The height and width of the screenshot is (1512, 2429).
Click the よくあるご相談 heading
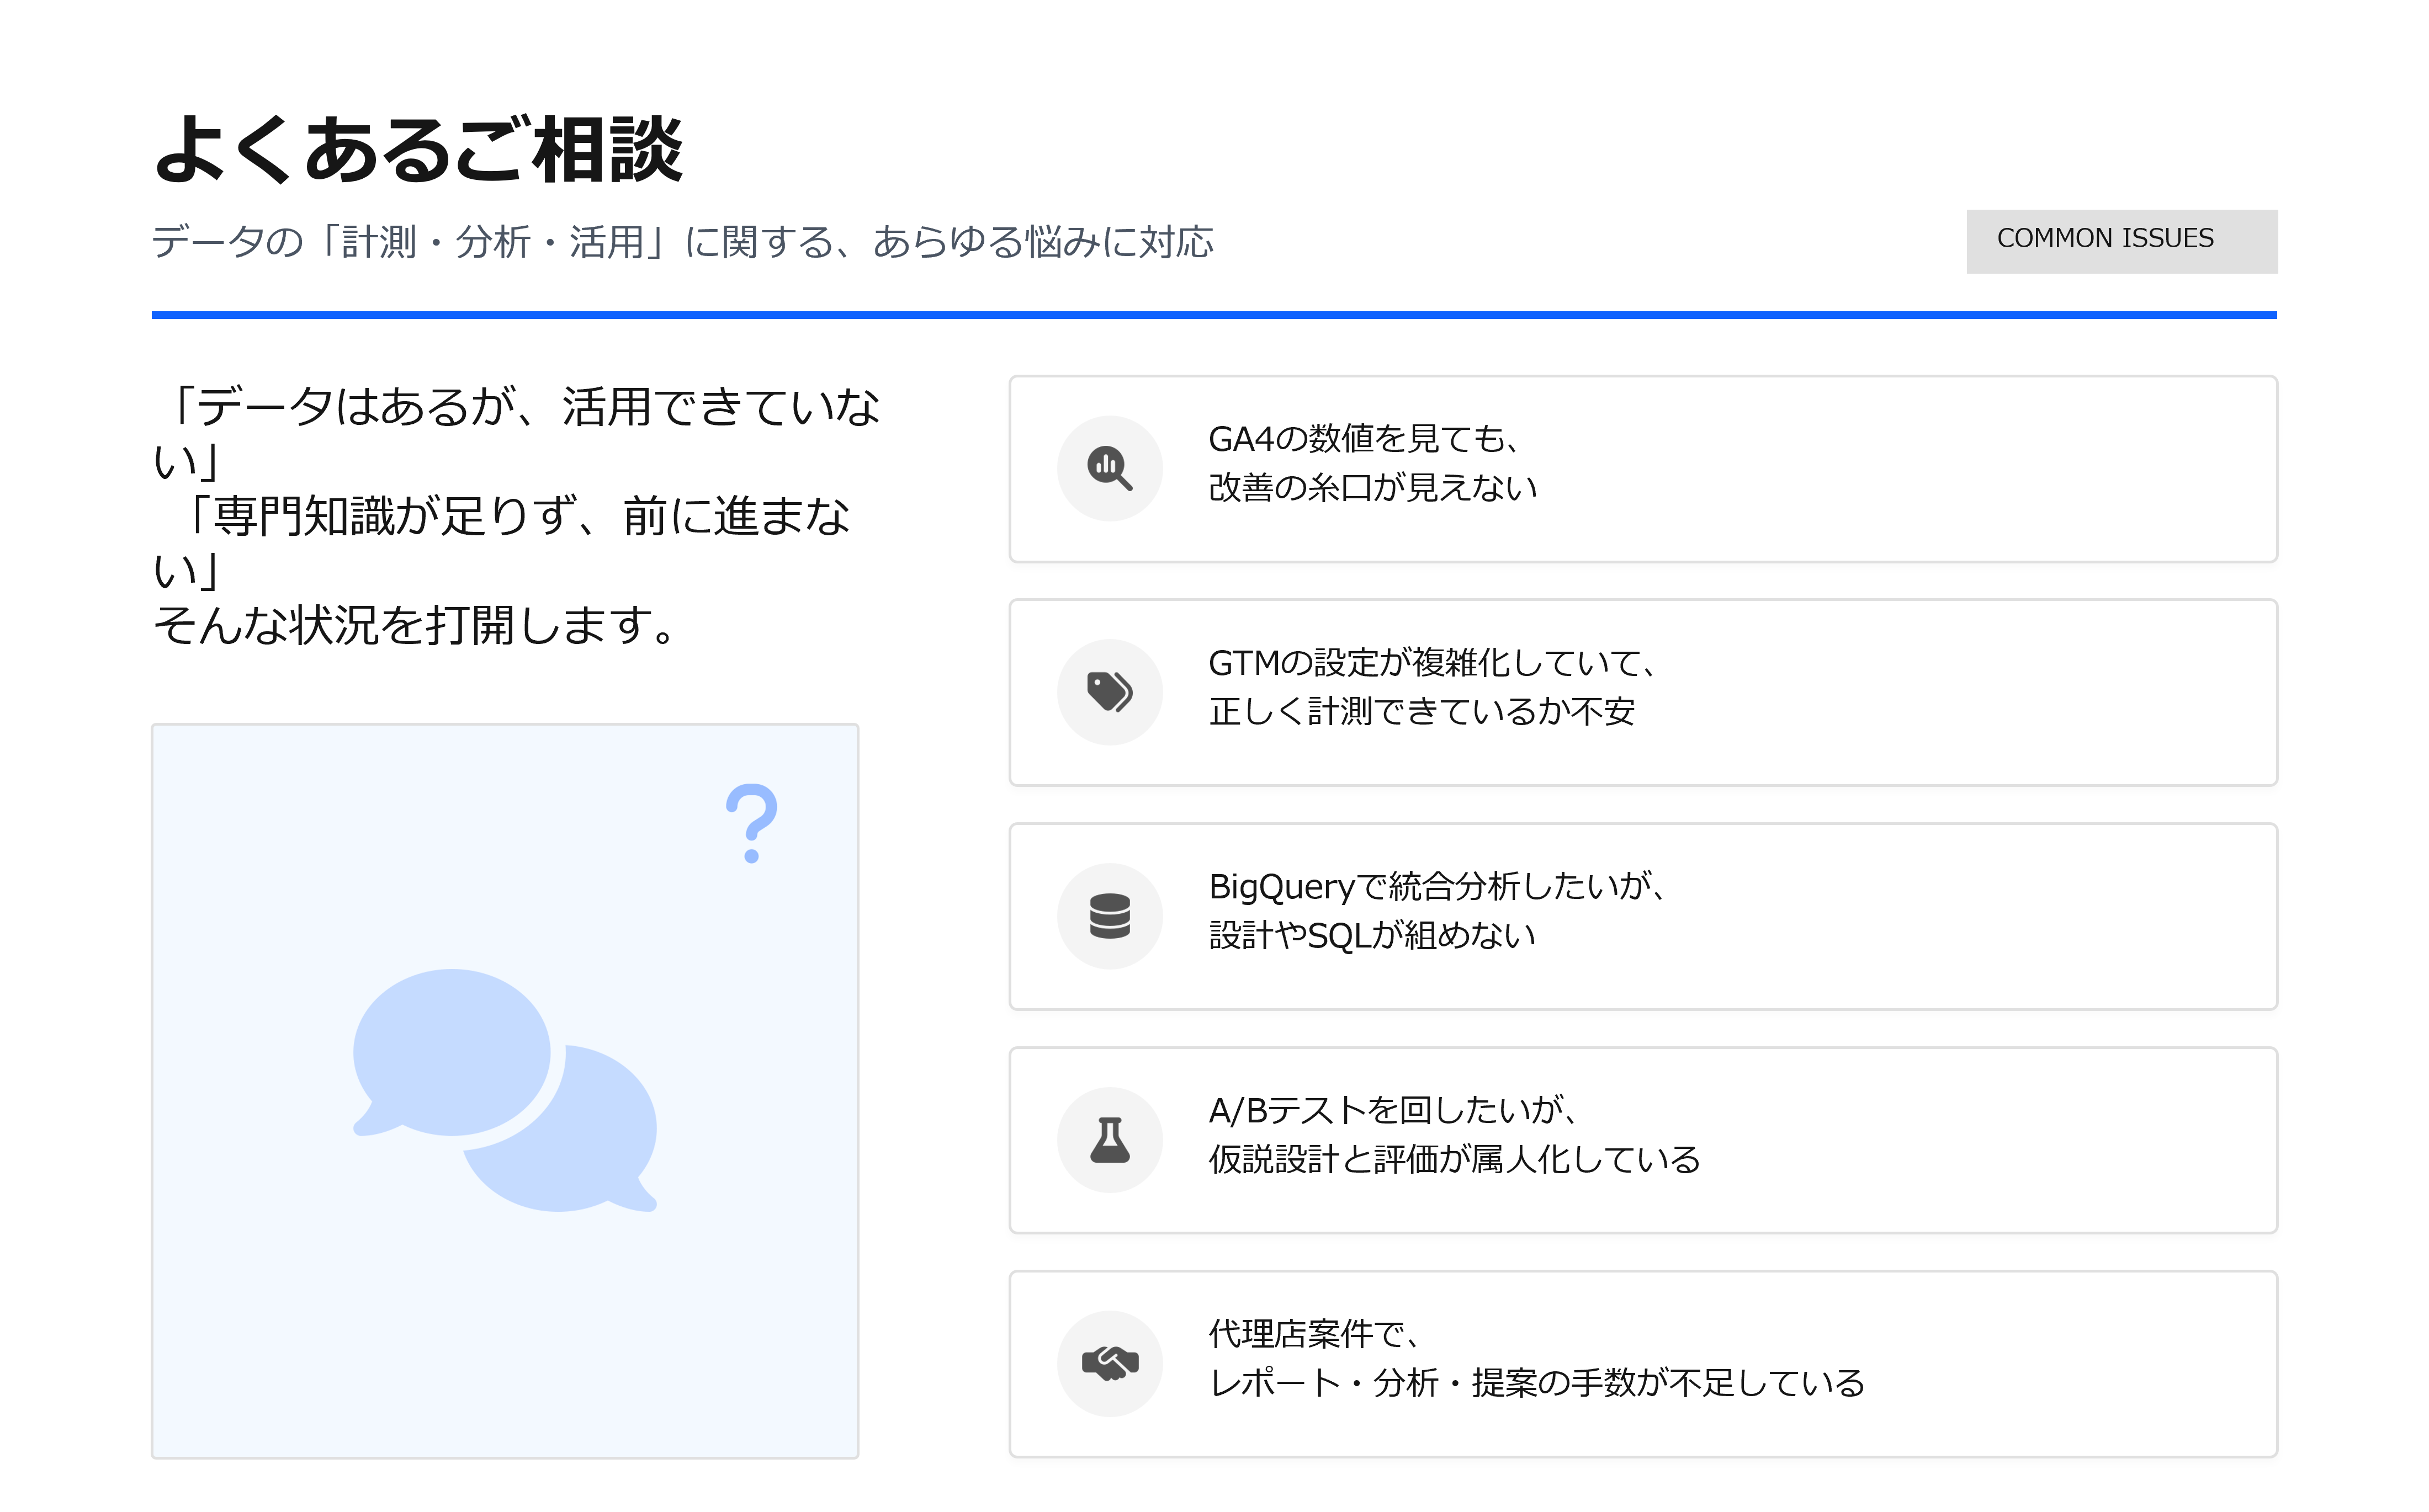[418, 150]
